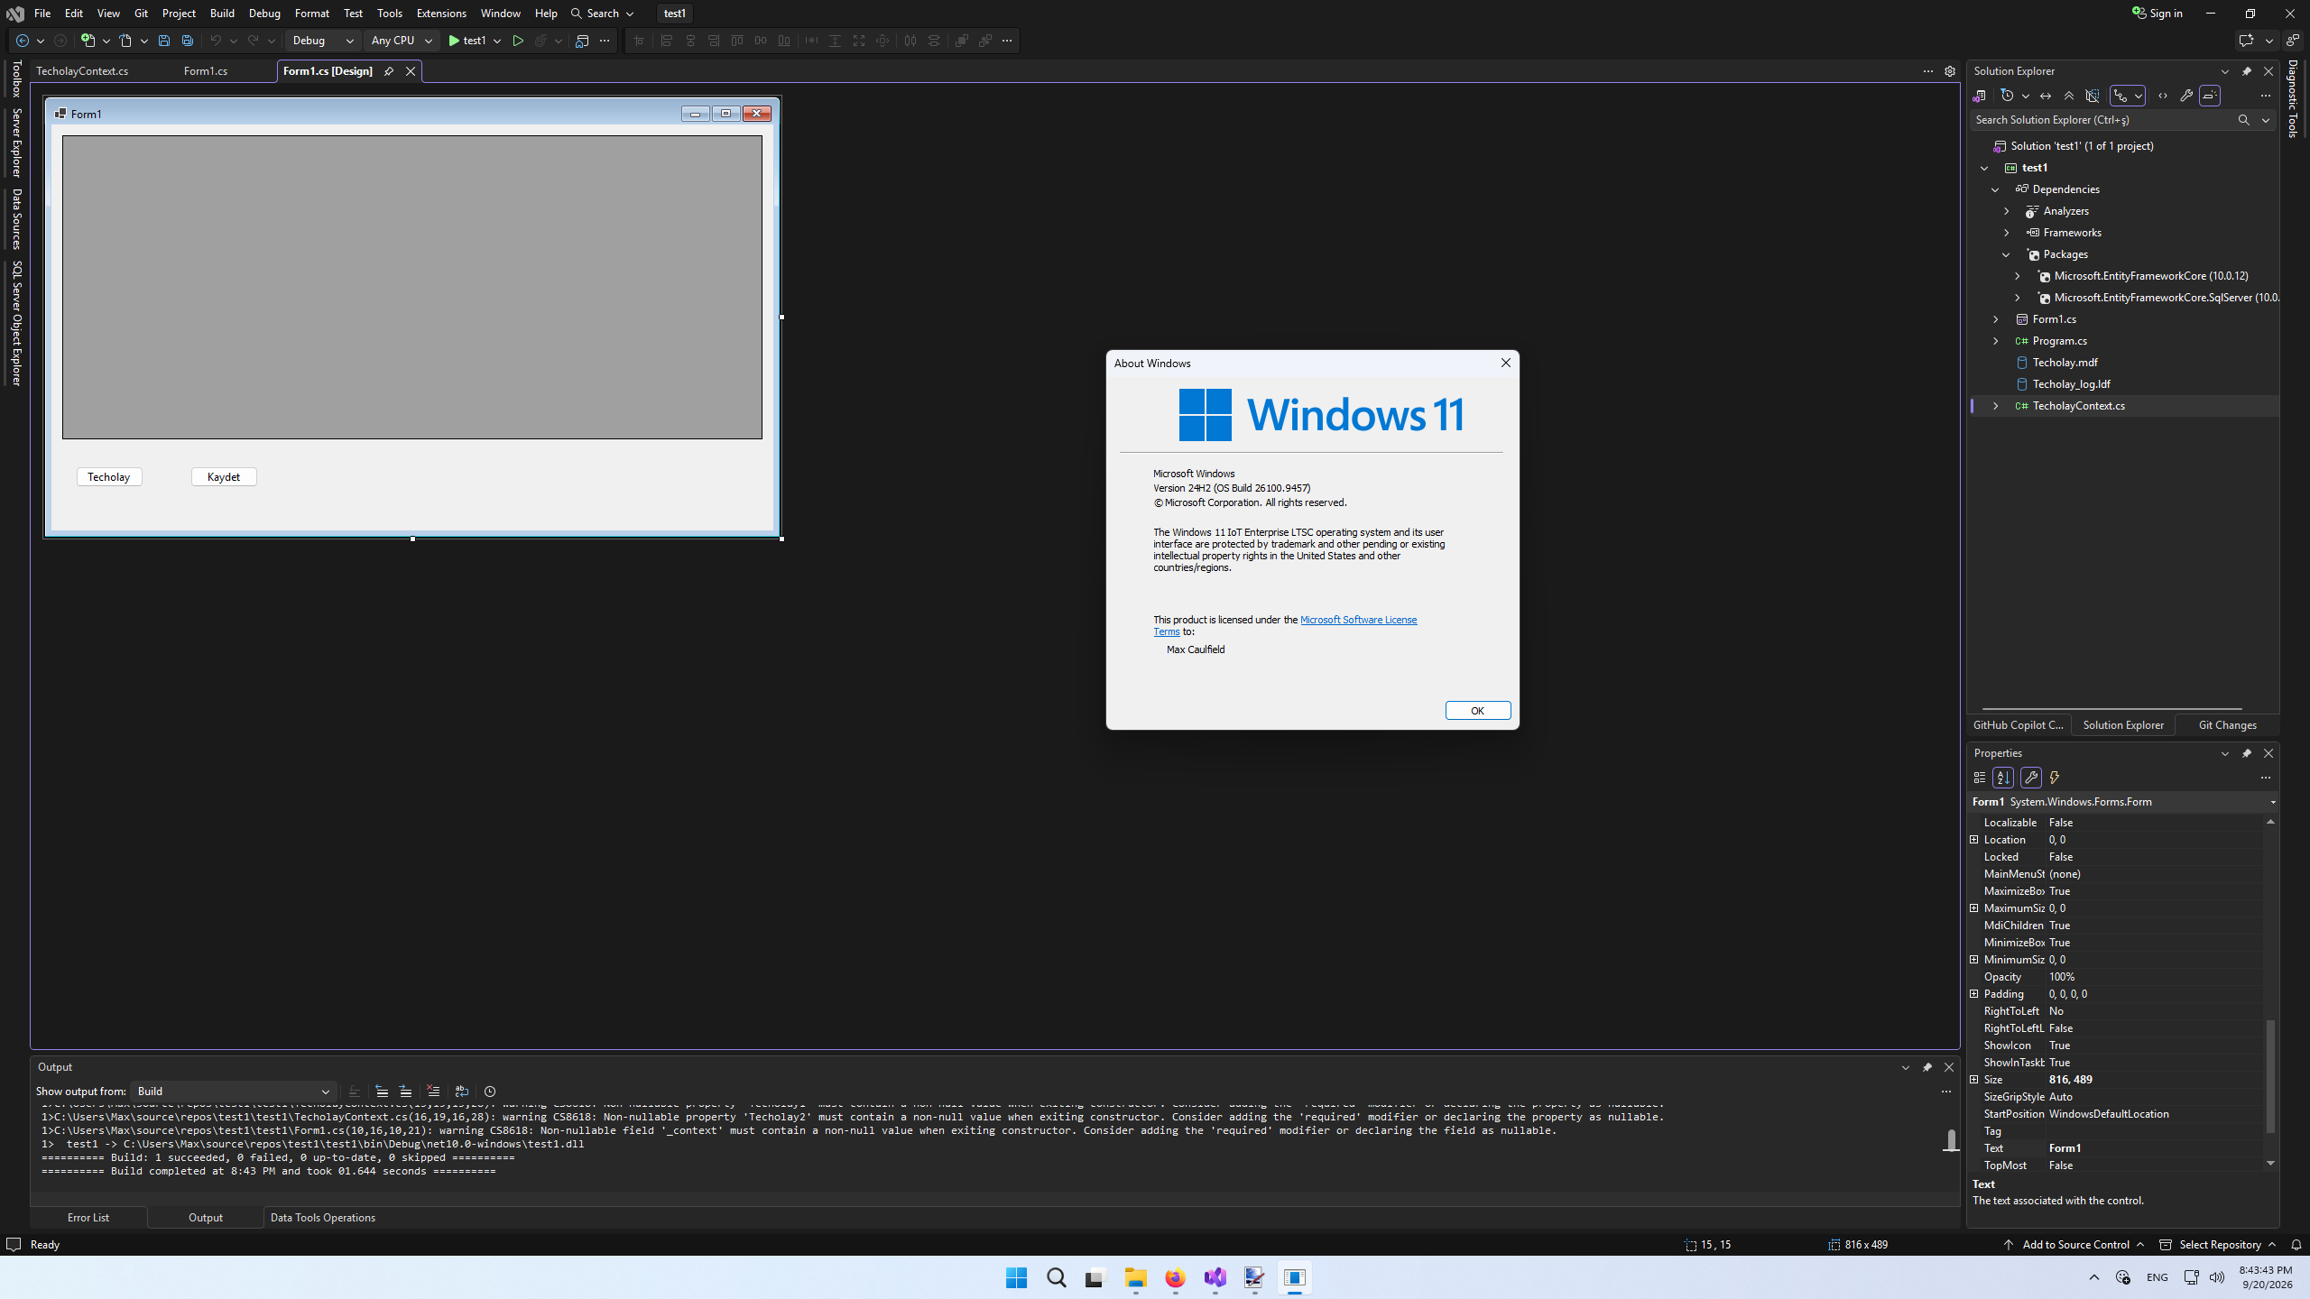Switch views icon in Solution Explorer toolbar

(x=1979, y=96)
